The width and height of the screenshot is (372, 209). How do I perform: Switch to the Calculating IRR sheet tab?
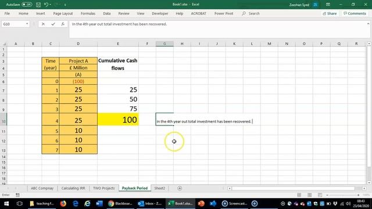73,188
